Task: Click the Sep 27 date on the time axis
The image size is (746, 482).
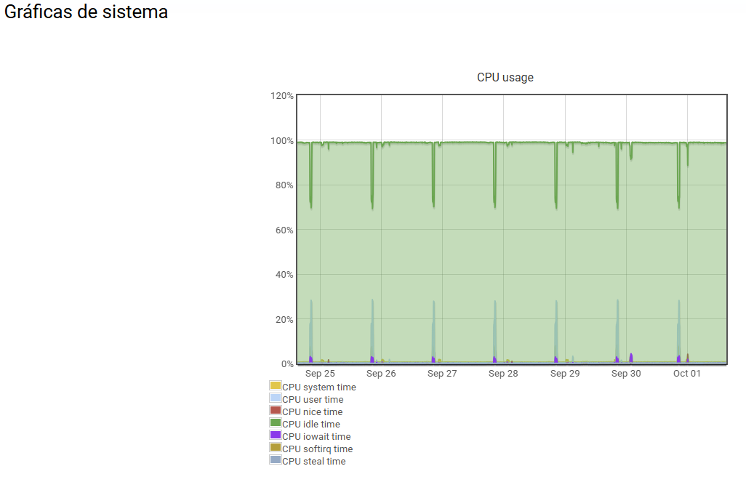Action: pos(442,374)
